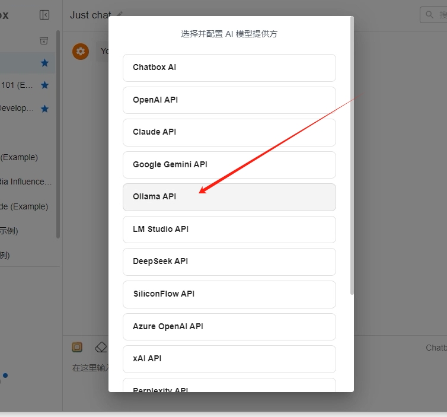Click the search box at top right

coord(433,15)
